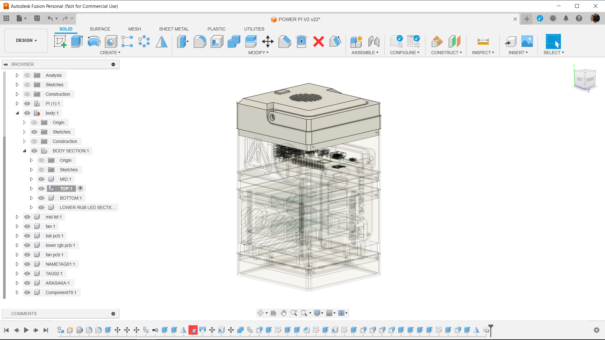Select the Combine tool

[x=234, y=41]
